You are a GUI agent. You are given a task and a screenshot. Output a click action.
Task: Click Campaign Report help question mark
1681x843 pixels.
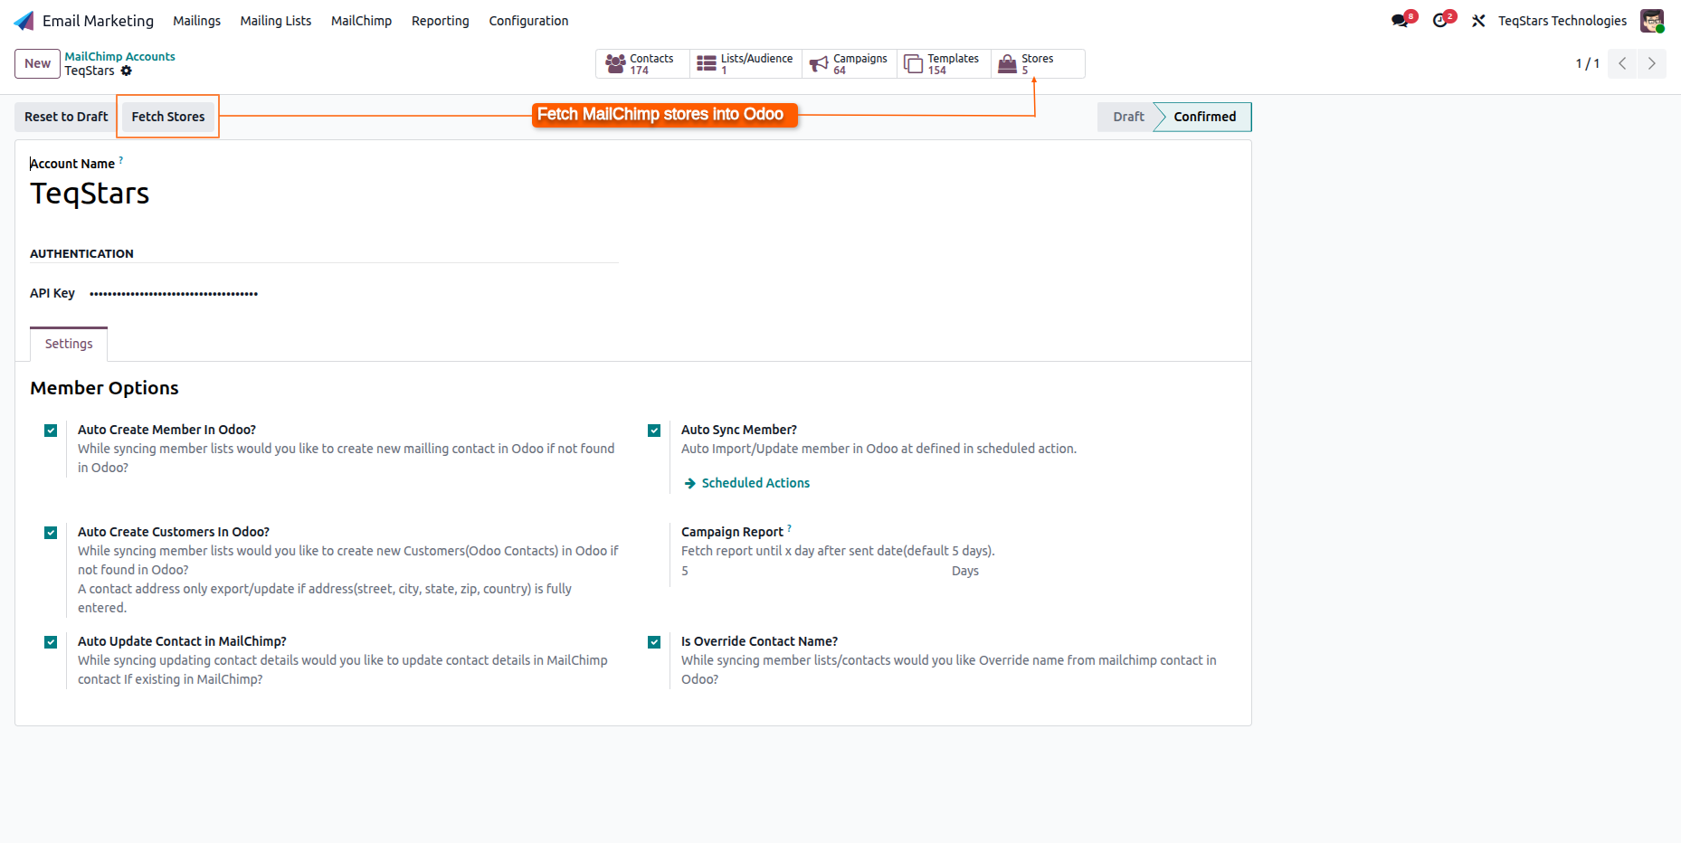pos(789,528)
